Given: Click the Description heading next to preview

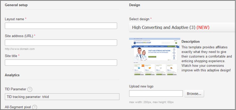Looking at the screenshot, I should 190,41.
